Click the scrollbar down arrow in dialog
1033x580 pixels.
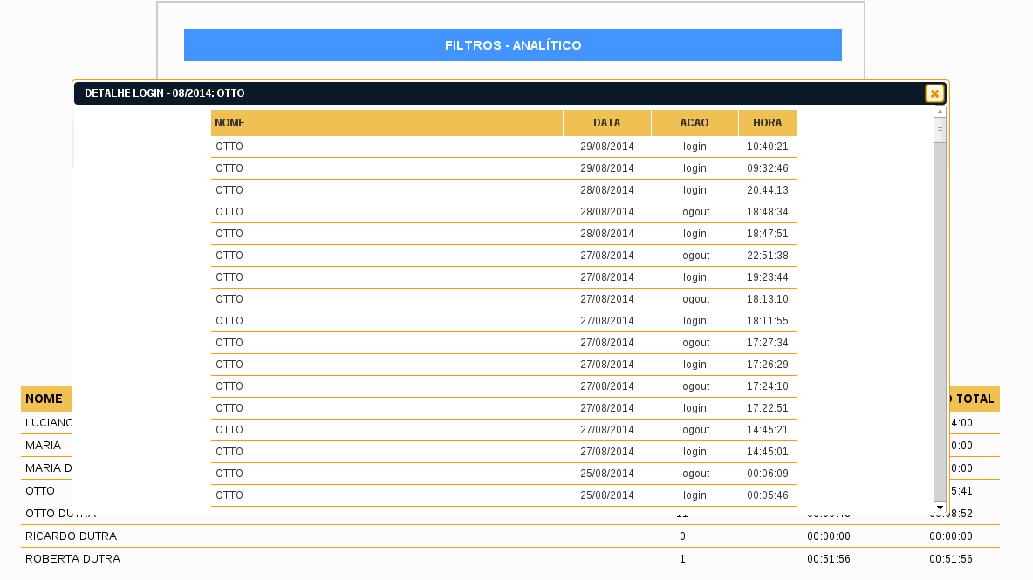tap(940, 507)
